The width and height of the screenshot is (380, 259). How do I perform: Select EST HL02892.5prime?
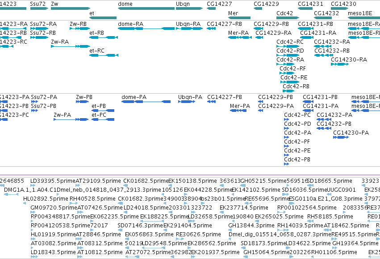tap(46, 199)
